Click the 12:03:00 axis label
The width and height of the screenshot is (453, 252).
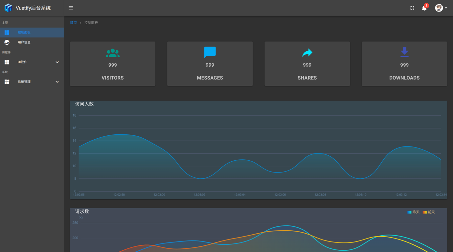pyautogui.click(x=159, y=195)
